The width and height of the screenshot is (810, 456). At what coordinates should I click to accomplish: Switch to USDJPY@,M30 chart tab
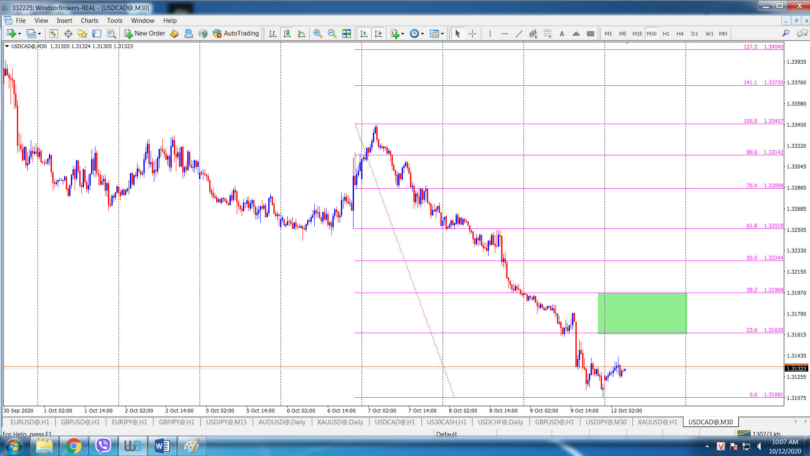point(606,422)
